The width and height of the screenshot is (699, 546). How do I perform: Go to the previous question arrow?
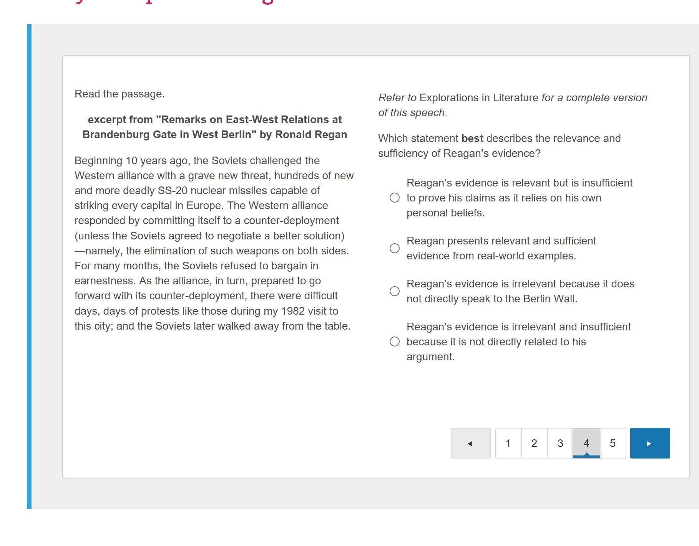pyautogui.click(x=471, y=443)
